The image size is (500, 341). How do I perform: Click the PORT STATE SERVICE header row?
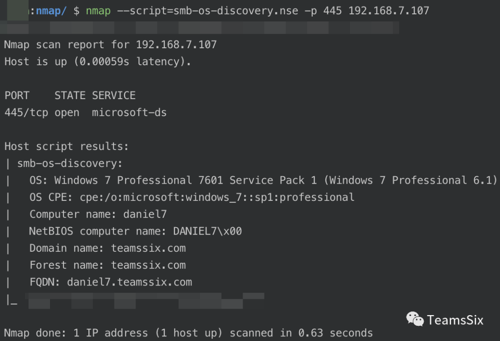(x=70, y=96)
